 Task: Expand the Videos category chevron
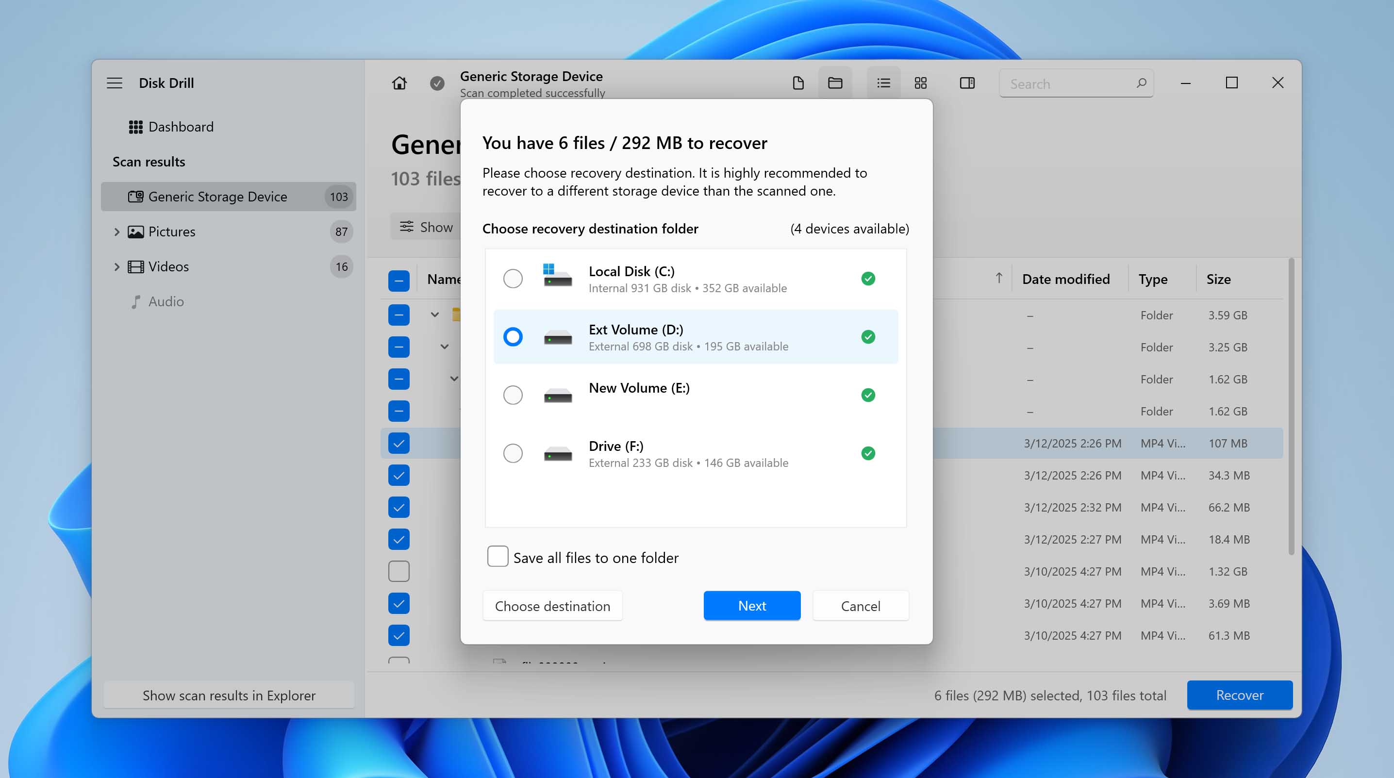pyautogui.click(x=116, y=267)
